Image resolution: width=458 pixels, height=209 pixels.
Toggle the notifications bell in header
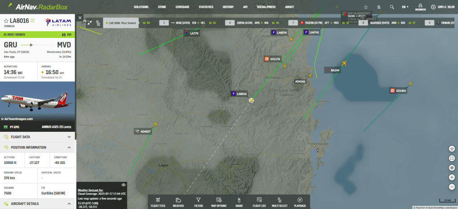click(x=379, y=7)
